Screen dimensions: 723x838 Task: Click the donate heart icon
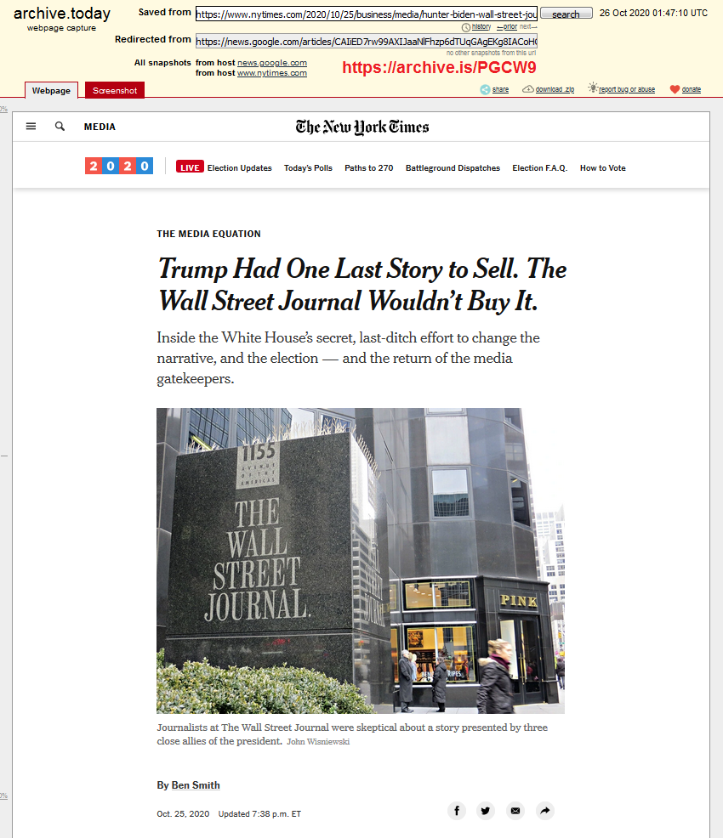point(675,89)
